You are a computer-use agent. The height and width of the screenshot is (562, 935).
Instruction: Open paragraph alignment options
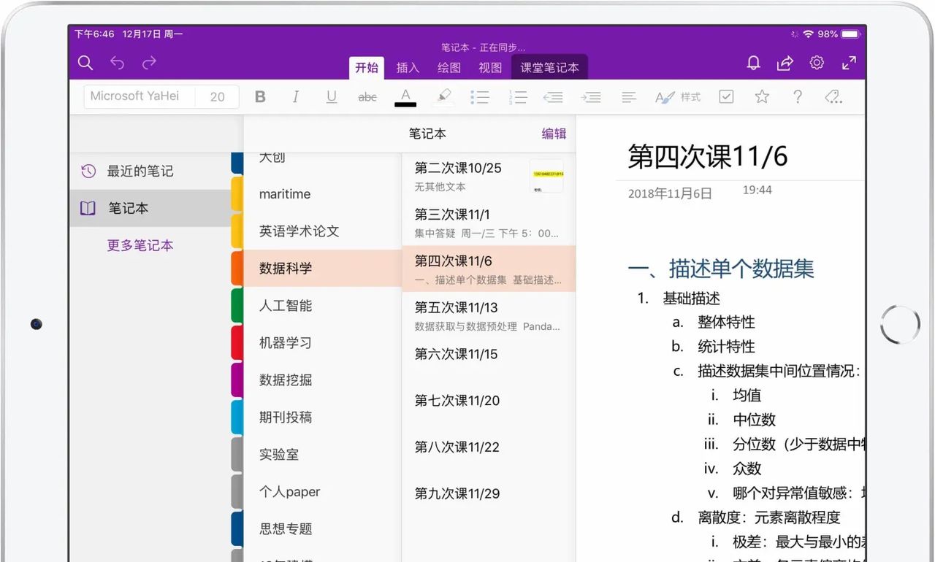(x=628, y=97)
